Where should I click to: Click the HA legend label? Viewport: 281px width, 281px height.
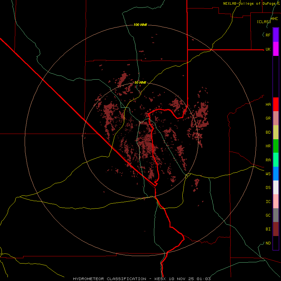pyautogui.click(x=268, y=105)
